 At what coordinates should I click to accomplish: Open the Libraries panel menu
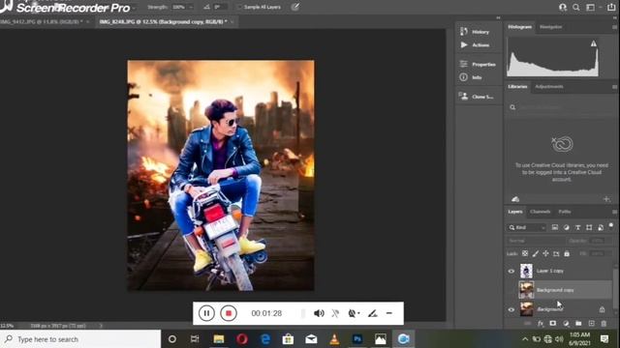click(614, 87)
